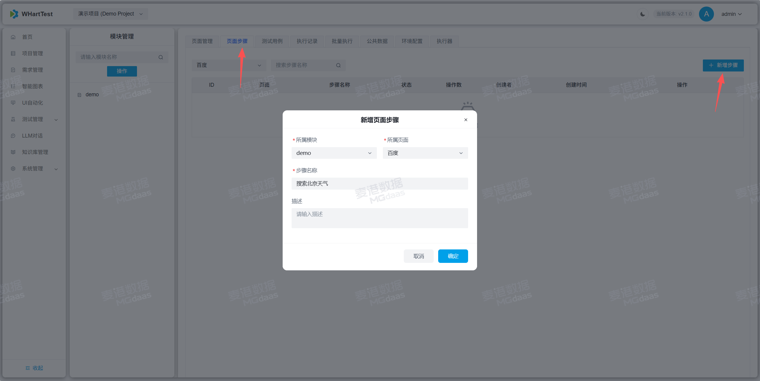The image size is (760, 381).
Task: Open the UI自动化 section icon
Action: point(13,103)
